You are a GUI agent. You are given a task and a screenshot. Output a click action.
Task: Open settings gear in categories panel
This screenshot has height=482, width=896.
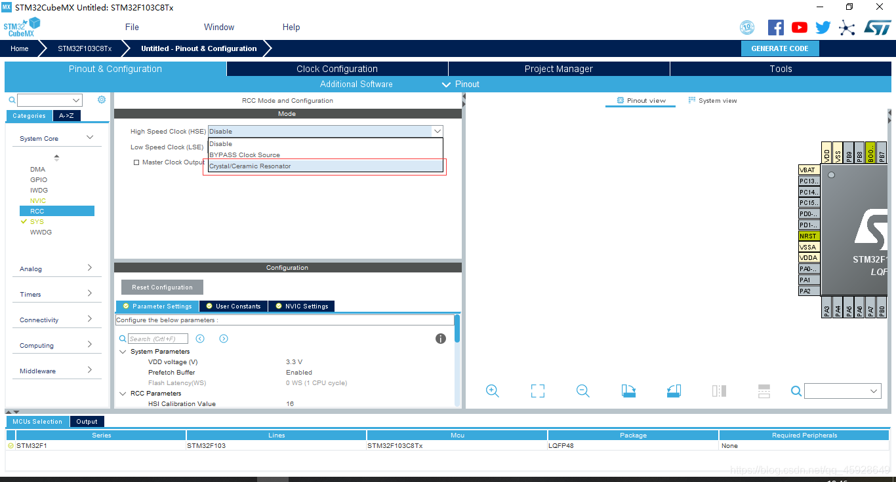click(102, 100)
